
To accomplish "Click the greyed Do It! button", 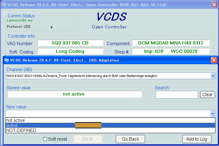I will 88,139.
